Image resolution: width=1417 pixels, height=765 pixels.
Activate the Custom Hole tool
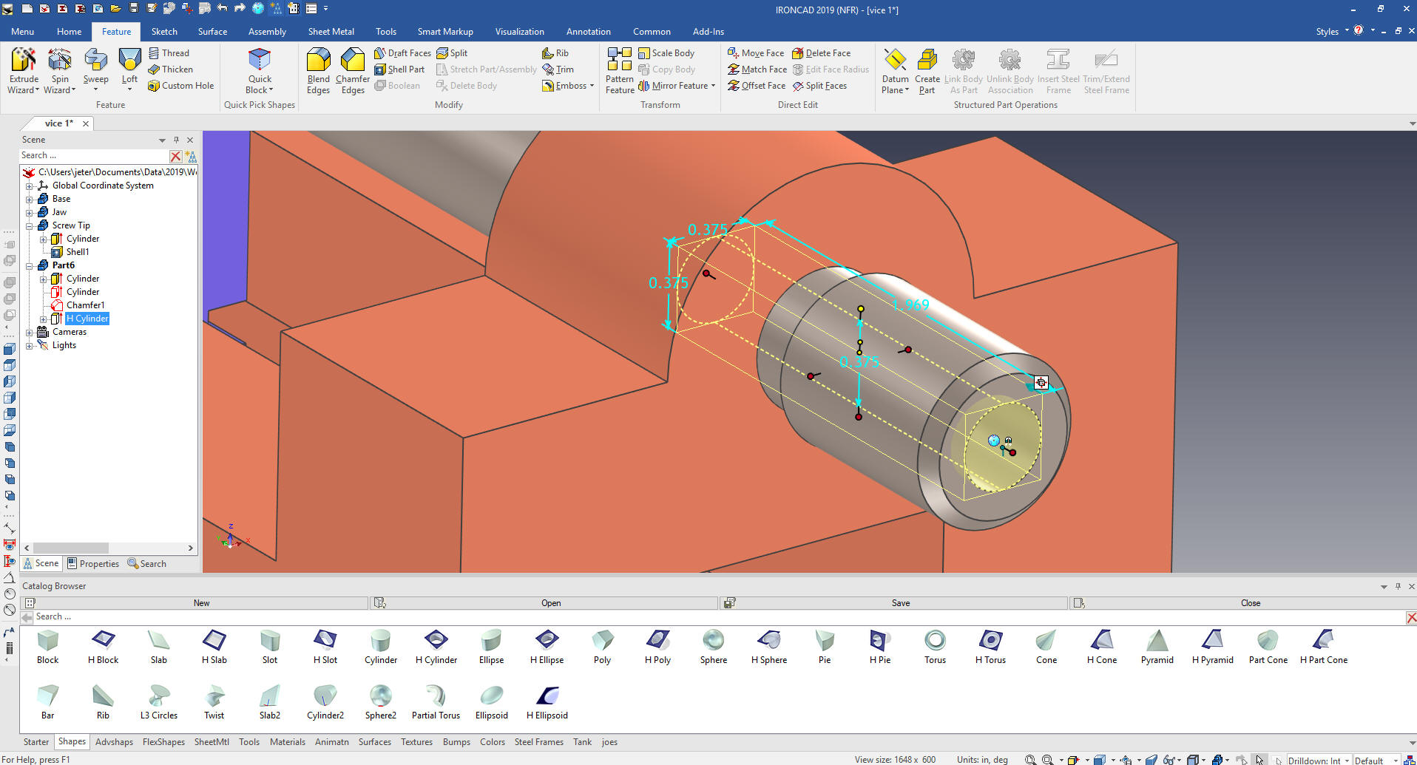[x=181, y=86]
